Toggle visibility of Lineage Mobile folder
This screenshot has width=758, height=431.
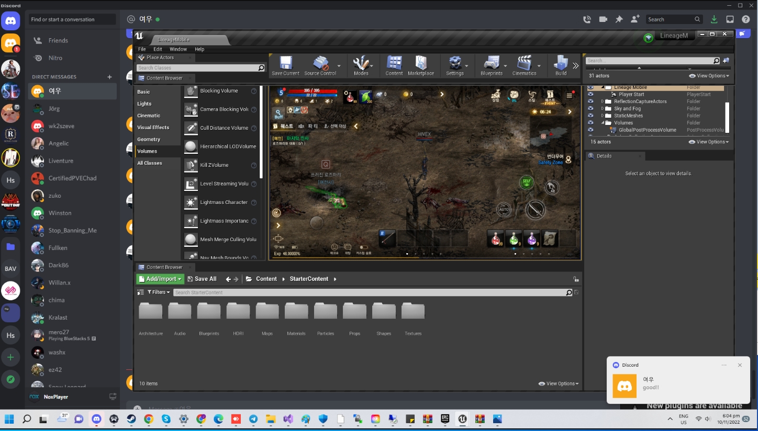(x=590, y=87)
